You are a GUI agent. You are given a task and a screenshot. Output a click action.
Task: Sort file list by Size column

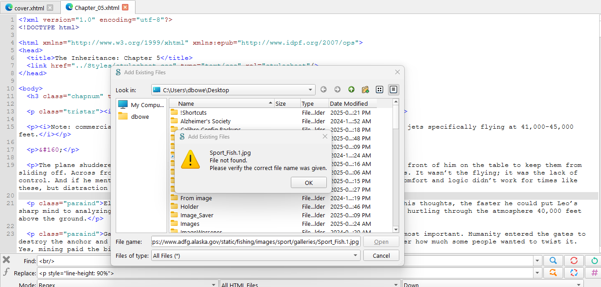point(287,103)
